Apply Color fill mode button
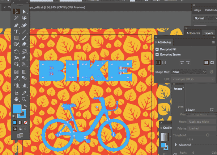The image size is (217, 155). point(15,122)
